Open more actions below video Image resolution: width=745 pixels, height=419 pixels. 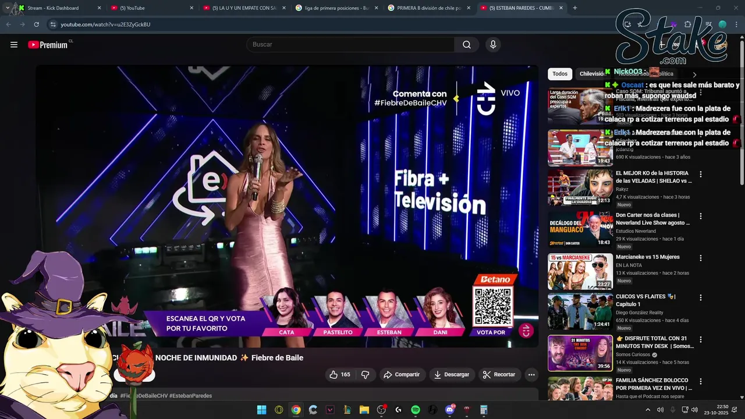531,375
